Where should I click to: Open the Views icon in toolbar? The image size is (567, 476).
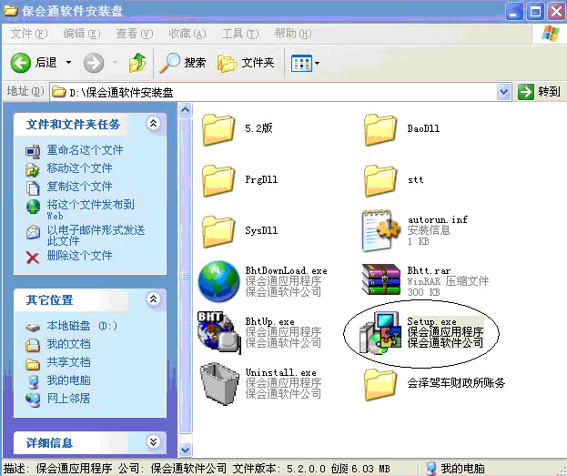[301, 63]
